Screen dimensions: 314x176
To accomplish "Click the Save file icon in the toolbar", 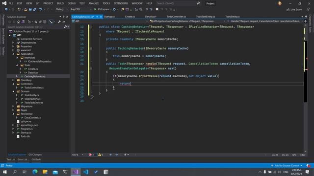I will [x=30, y=9].
